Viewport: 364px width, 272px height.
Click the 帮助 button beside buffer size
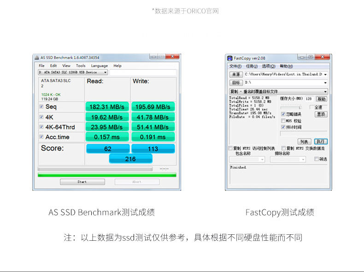click(322, 99)
